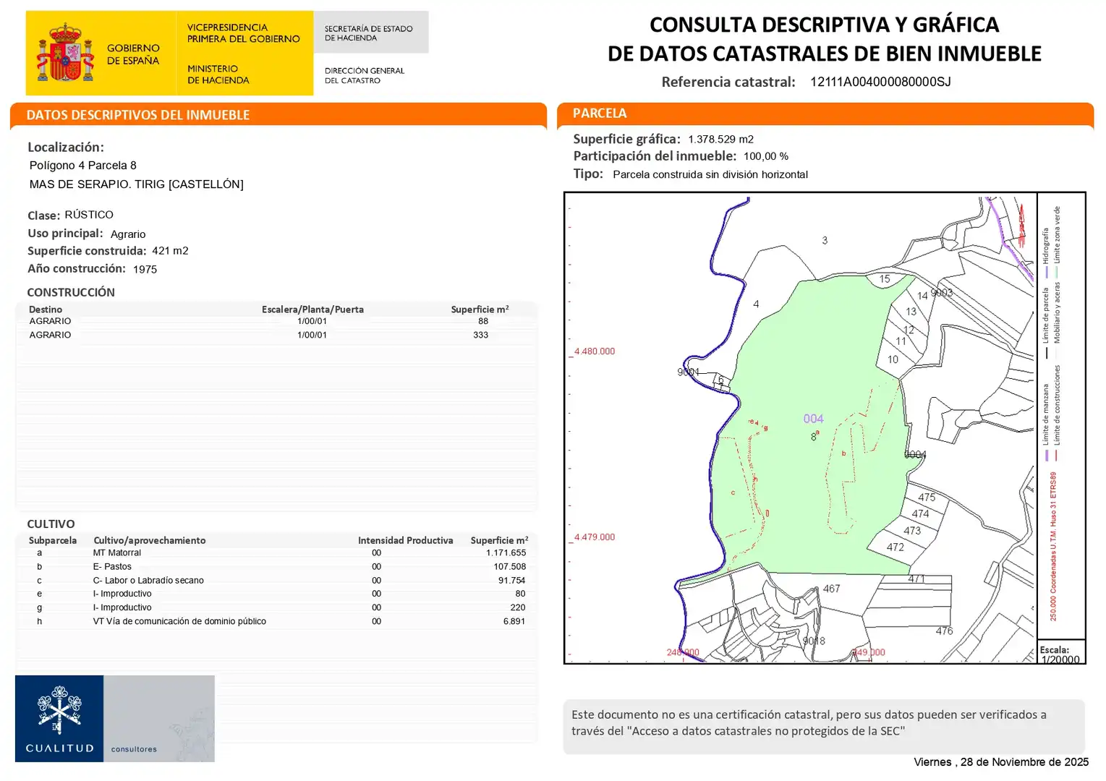1106x781 pixels.
Task: Click the Spanish coat of arms emblem
Action: click(x=65, y=52)
